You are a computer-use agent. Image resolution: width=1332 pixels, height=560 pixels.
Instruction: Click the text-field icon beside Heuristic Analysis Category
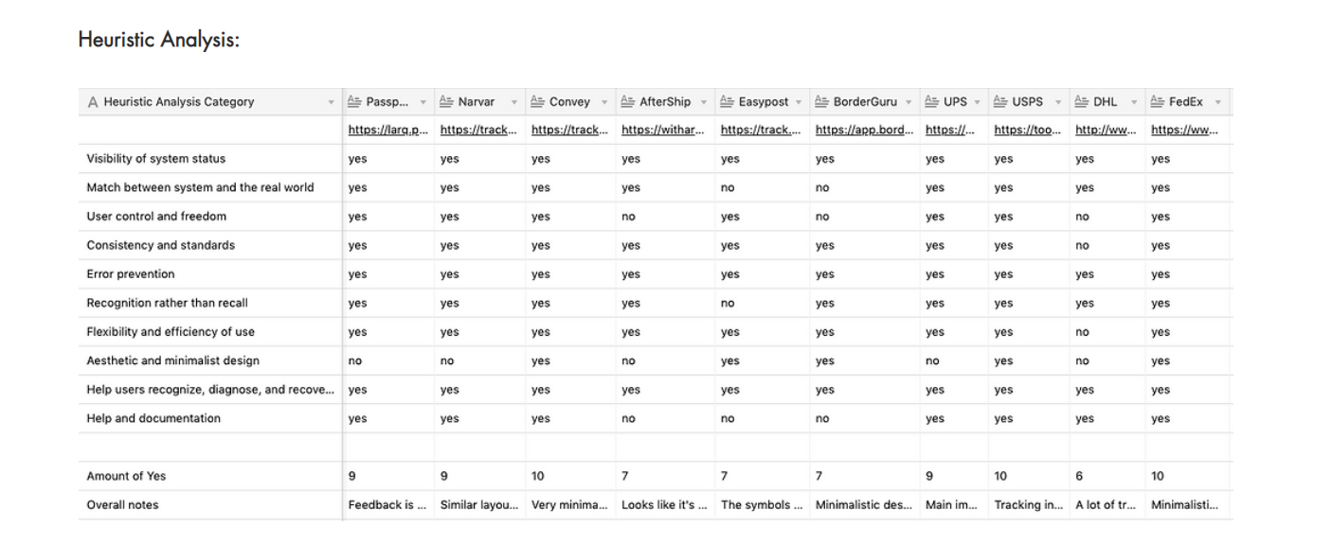pos(93,102)
